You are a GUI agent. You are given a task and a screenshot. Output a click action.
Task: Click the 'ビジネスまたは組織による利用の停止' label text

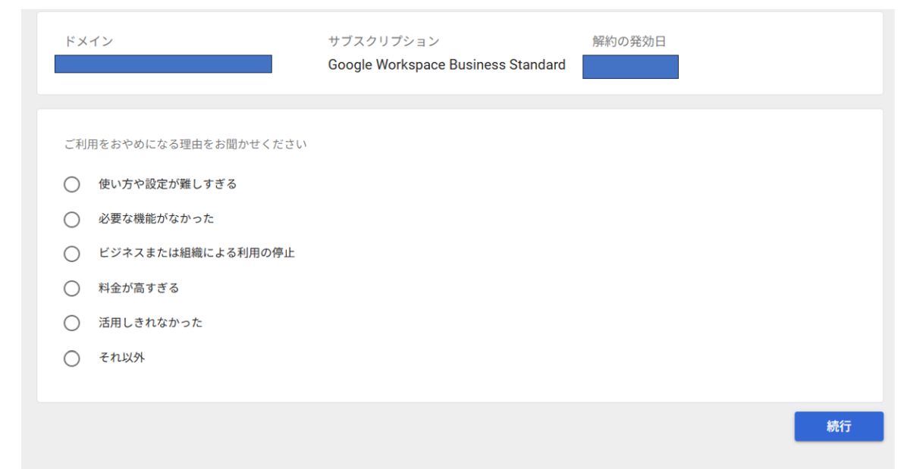click(196, 253)
